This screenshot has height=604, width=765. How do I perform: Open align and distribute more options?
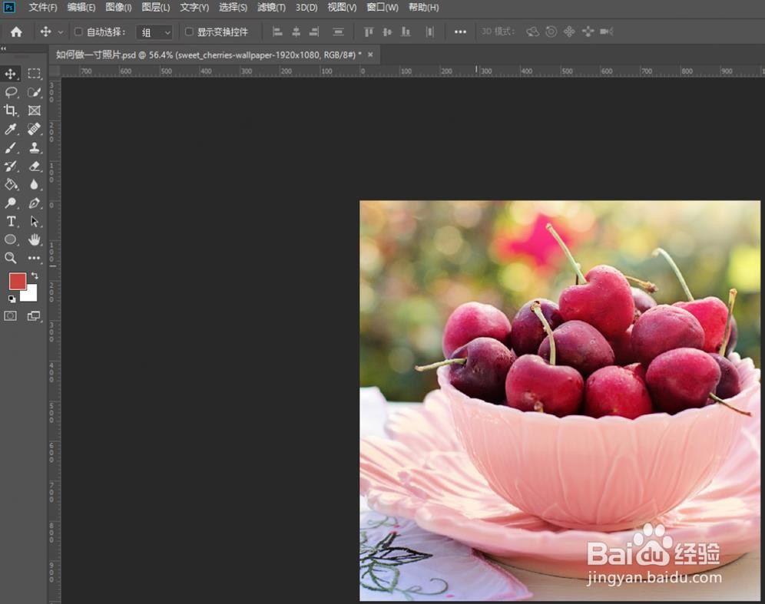(x=460, y=31)
